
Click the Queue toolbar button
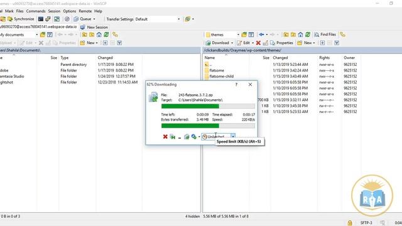83,19
